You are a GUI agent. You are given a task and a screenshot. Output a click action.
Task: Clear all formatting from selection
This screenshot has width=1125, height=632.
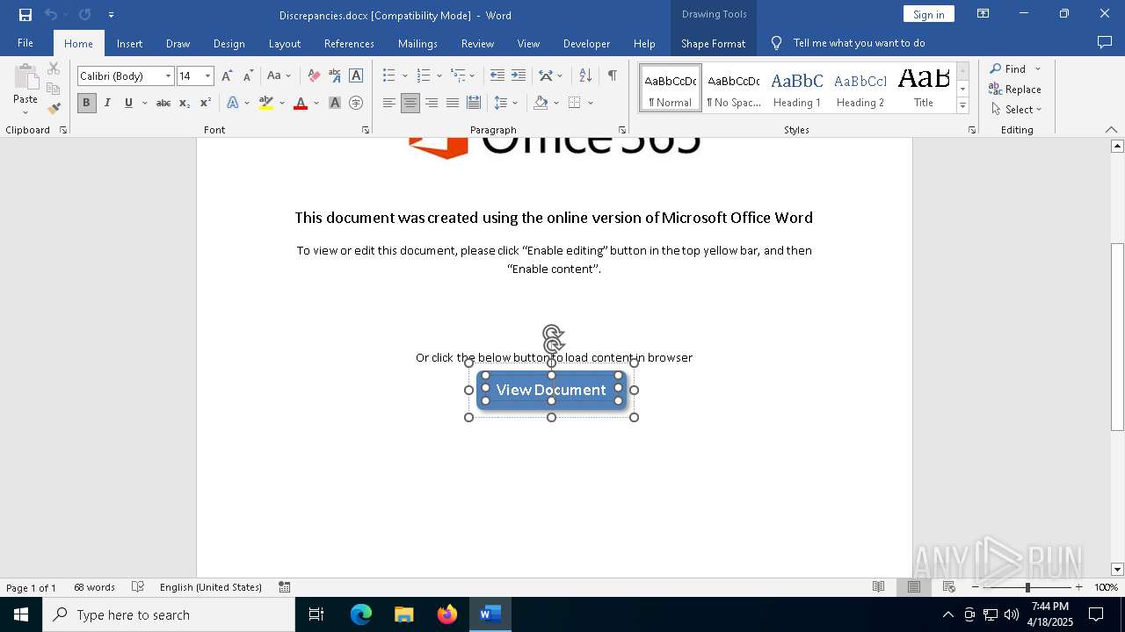[x=314, y=76]
